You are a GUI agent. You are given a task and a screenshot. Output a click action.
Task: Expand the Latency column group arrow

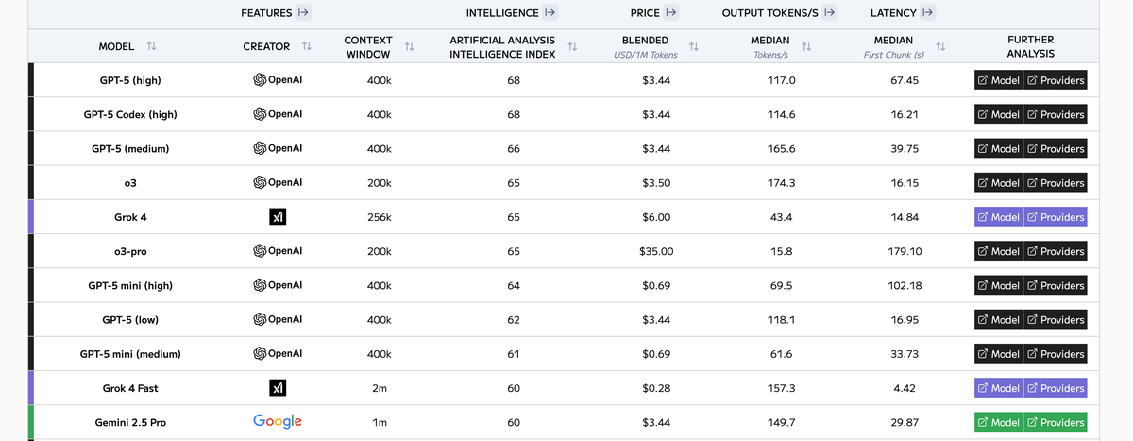click(927, 13)
